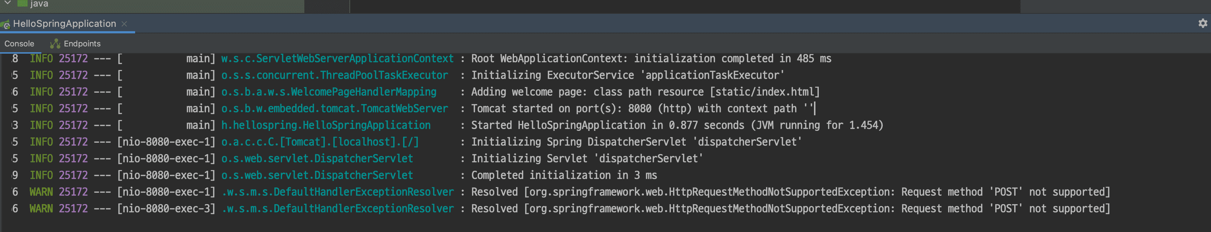Click the 'Started HelloSpringApplication in 0.877 seconds' message

click(676, 125)
